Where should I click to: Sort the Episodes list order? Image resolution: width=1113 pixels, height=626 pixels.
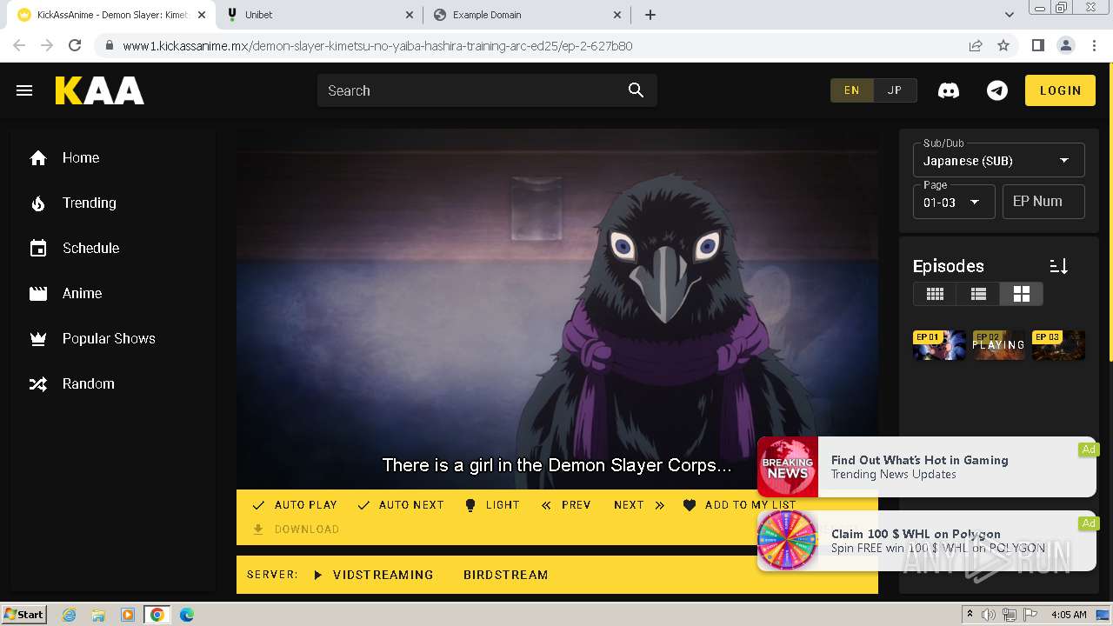(1058, 266)
